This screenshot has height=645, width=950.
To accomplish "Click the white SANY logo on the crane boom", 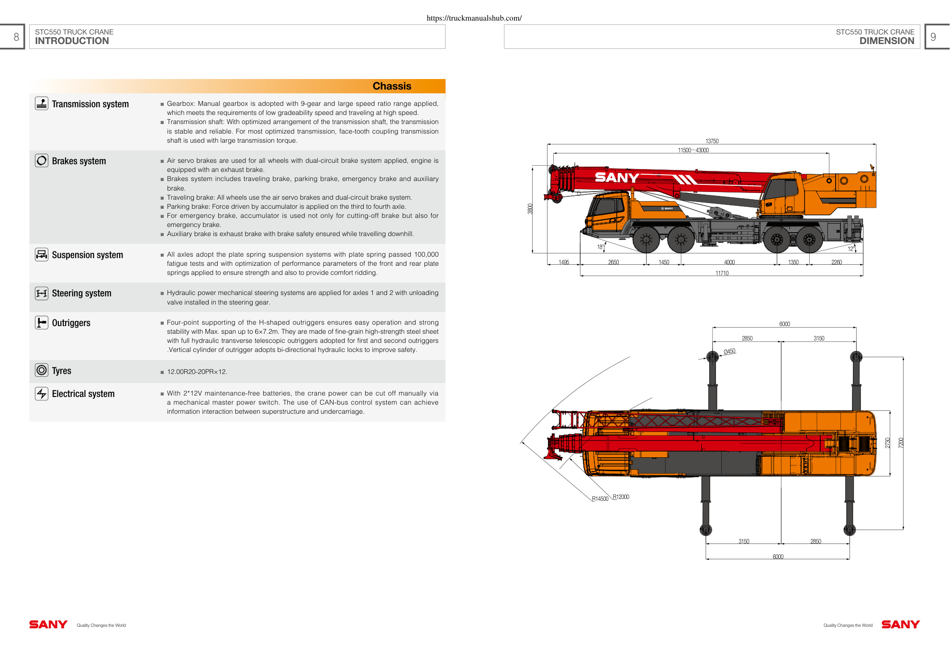I will point(617,178).
